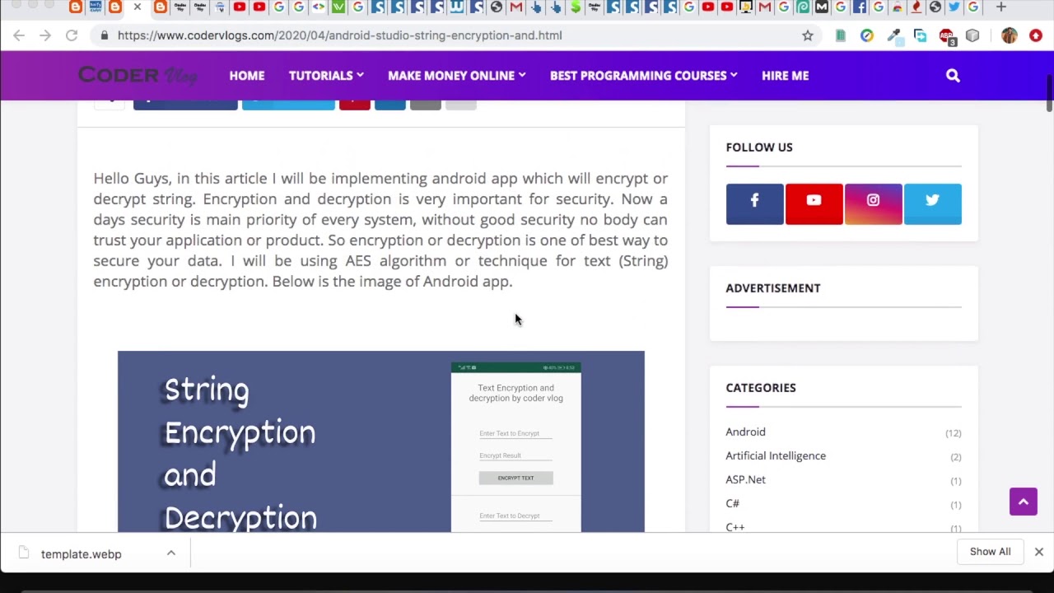The image size is (1054, 593).
Task: Open the Artificial Intelligence category
Action: tap(776, 455)
